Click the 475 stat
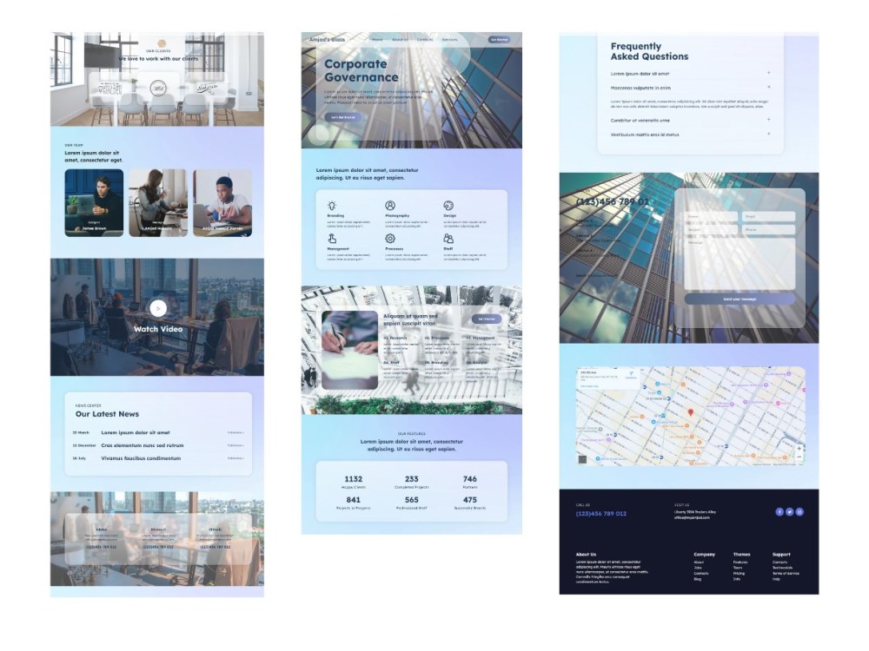 click(470, 503)
